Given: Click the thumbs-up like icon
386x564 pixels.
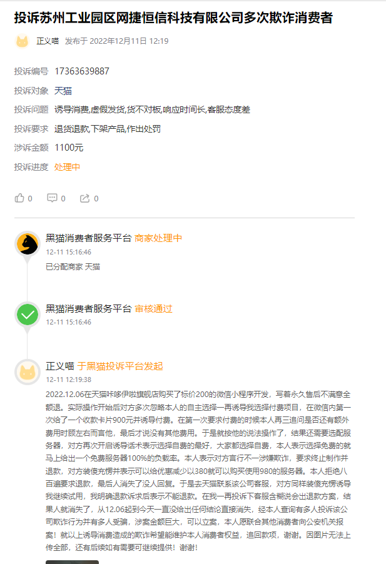Looking at the screenshot, I should click(19, 198).
